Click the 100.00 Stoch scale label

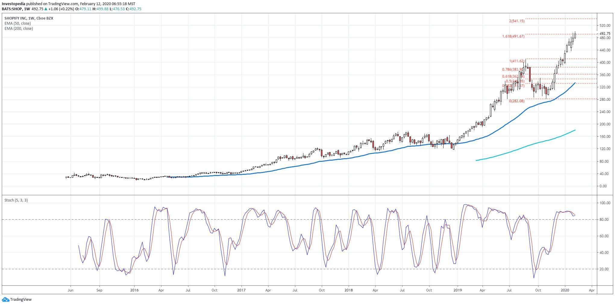pyautogui.click(x=605, y=203)
